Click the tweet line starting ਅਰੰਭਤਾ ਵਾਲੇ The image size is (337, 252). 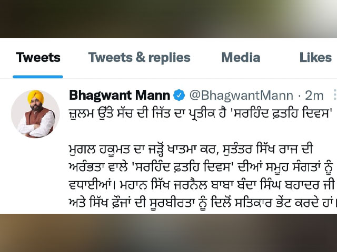pos(201,167)
